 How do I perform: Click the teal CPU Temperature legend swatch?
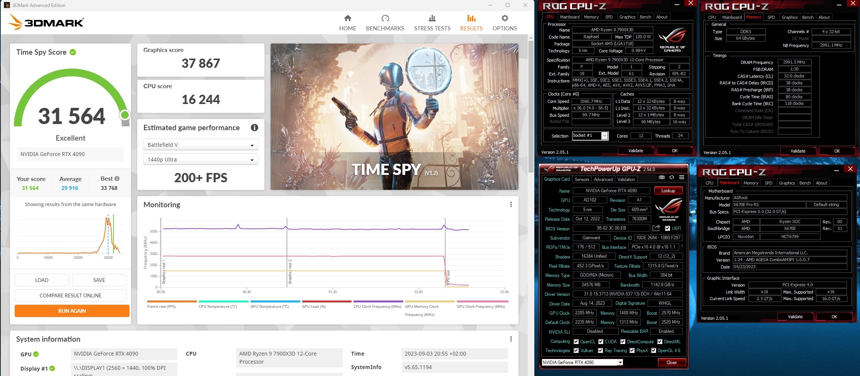pyautogui.click(x=224, y=301)
